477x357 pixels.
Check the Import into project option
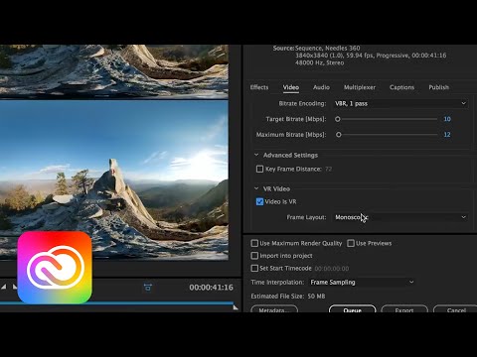click(x=254, y=256)
